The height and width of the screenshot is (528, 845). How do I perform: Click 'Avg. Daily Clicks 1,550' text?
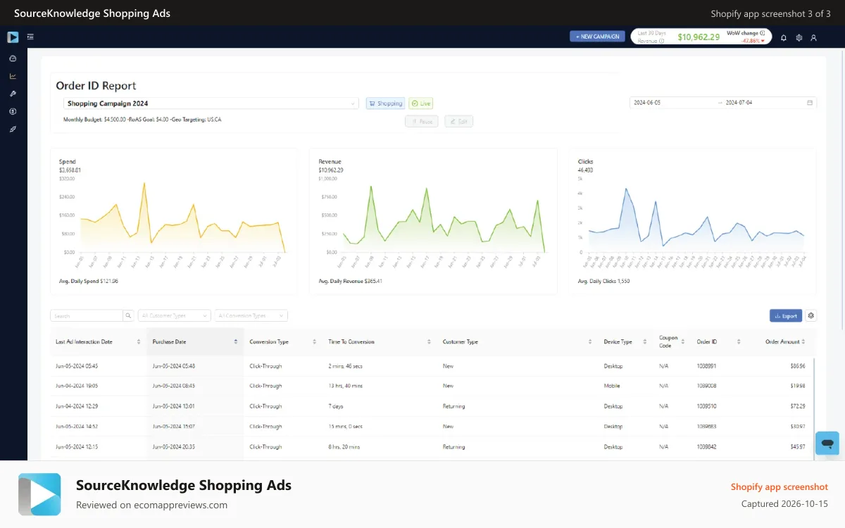(604, 282)
